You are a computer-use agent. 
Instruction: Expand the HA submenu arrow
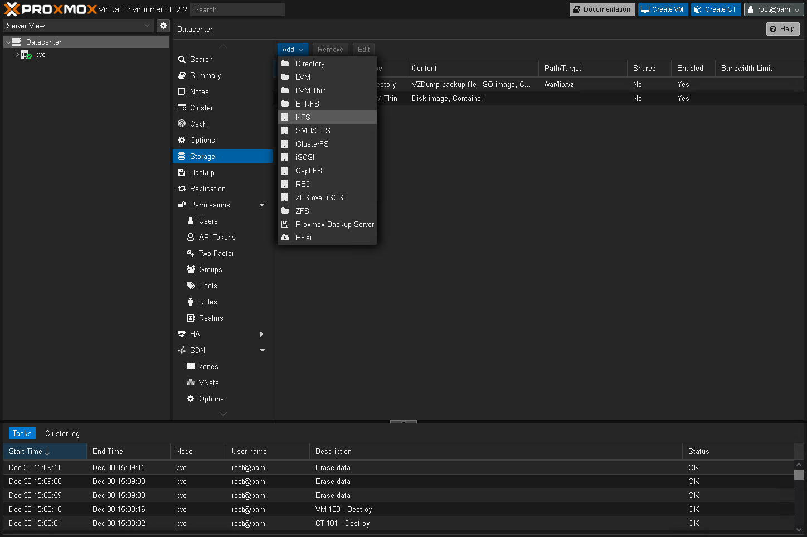pos(262,334)
